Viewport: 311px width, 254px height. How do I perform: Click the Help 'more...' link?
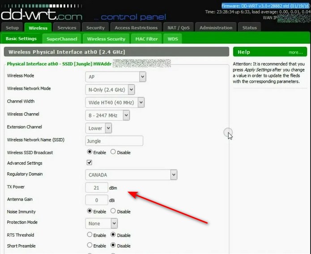[x=295, y=52]
